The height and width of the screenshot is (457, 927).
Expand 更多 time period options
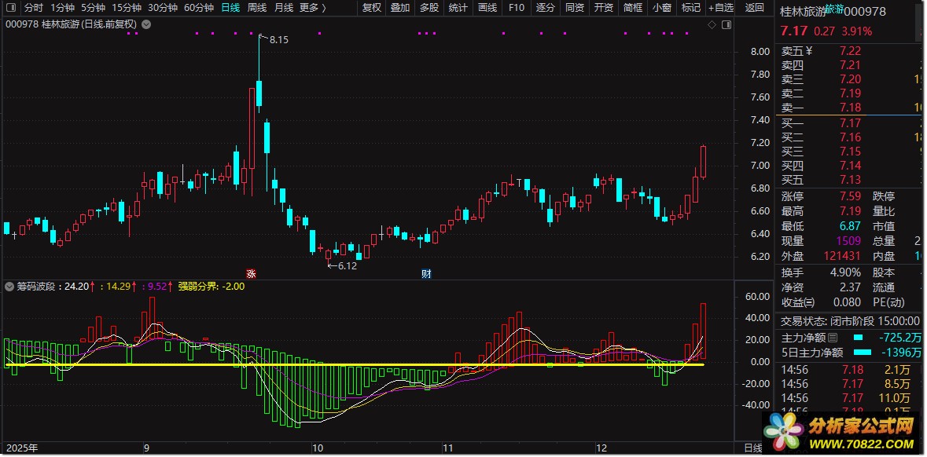tap(313, 8)
